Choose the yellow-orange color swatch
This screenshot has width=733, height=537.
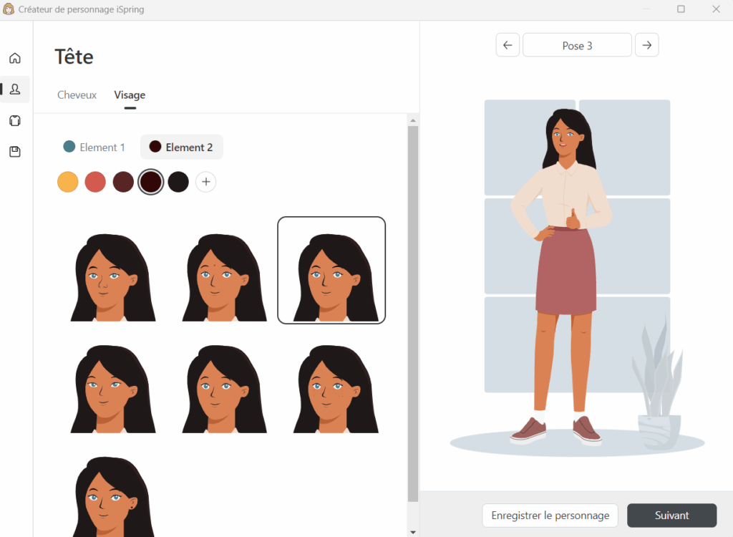point(68,182)
